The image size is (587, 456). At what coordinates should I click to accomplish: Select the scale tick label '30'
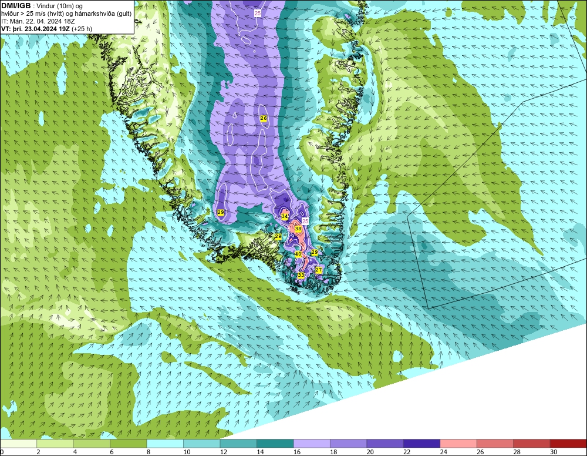coord(554,452)
